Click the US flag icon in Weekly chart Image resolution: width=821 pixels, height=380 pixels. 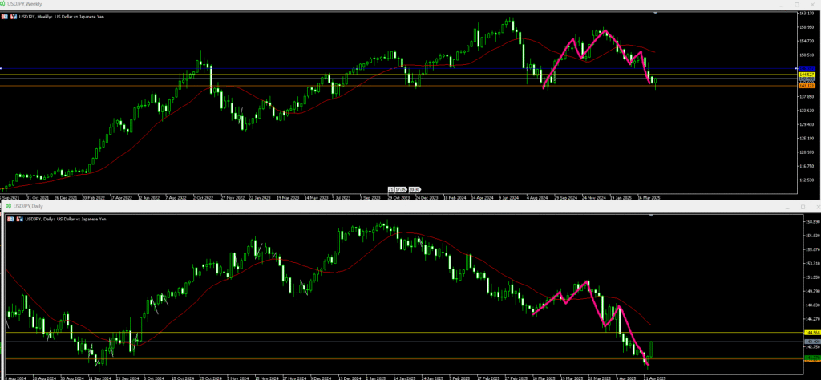point(5,17)
